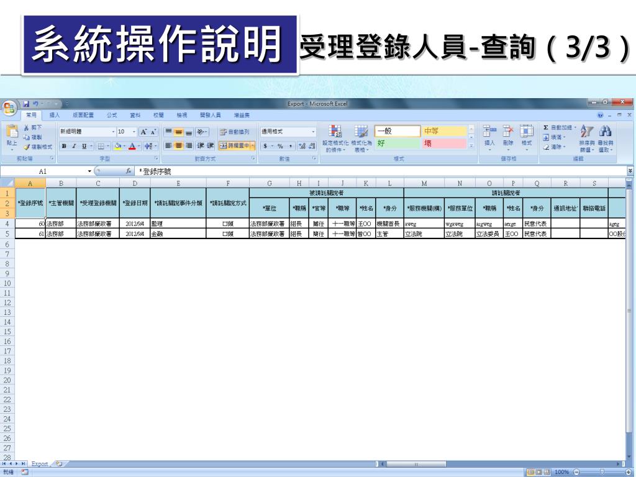Expand the formula bar chevron
636x477 pixels.
pos(630,171)
